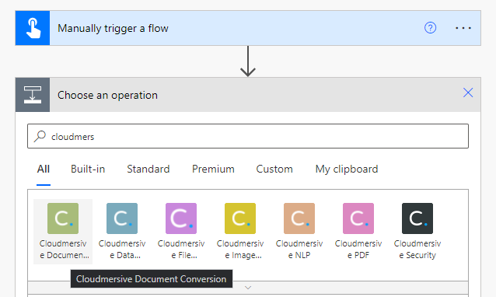This screenshot has height=297, width=496.
Task: Click the search magnifier icon
Action: pos(40,136)
